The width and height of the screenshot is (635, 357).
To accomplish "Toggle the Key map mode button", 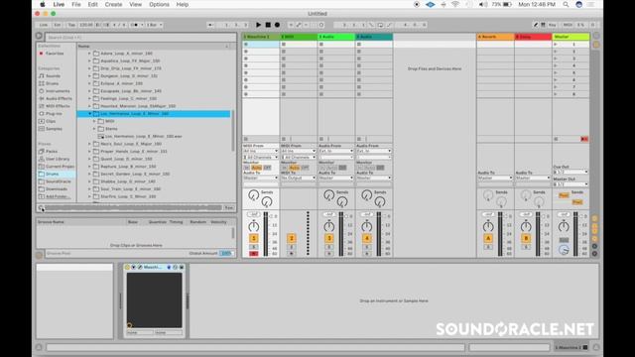I will (552, 25).
